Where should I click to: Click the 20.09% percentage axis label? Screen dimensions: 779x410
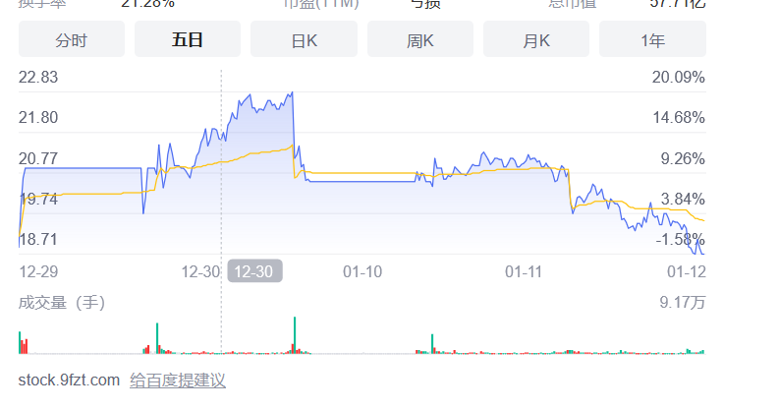pyautogui.click(x=679, y=77)
